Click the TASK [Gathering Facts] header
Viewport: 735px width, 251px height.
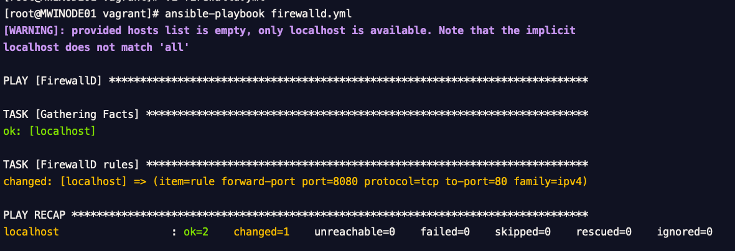[71, 114]
